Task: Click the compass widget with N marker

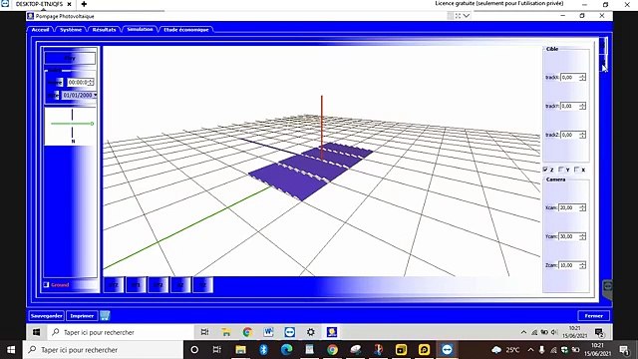Action: coord(71,127)
